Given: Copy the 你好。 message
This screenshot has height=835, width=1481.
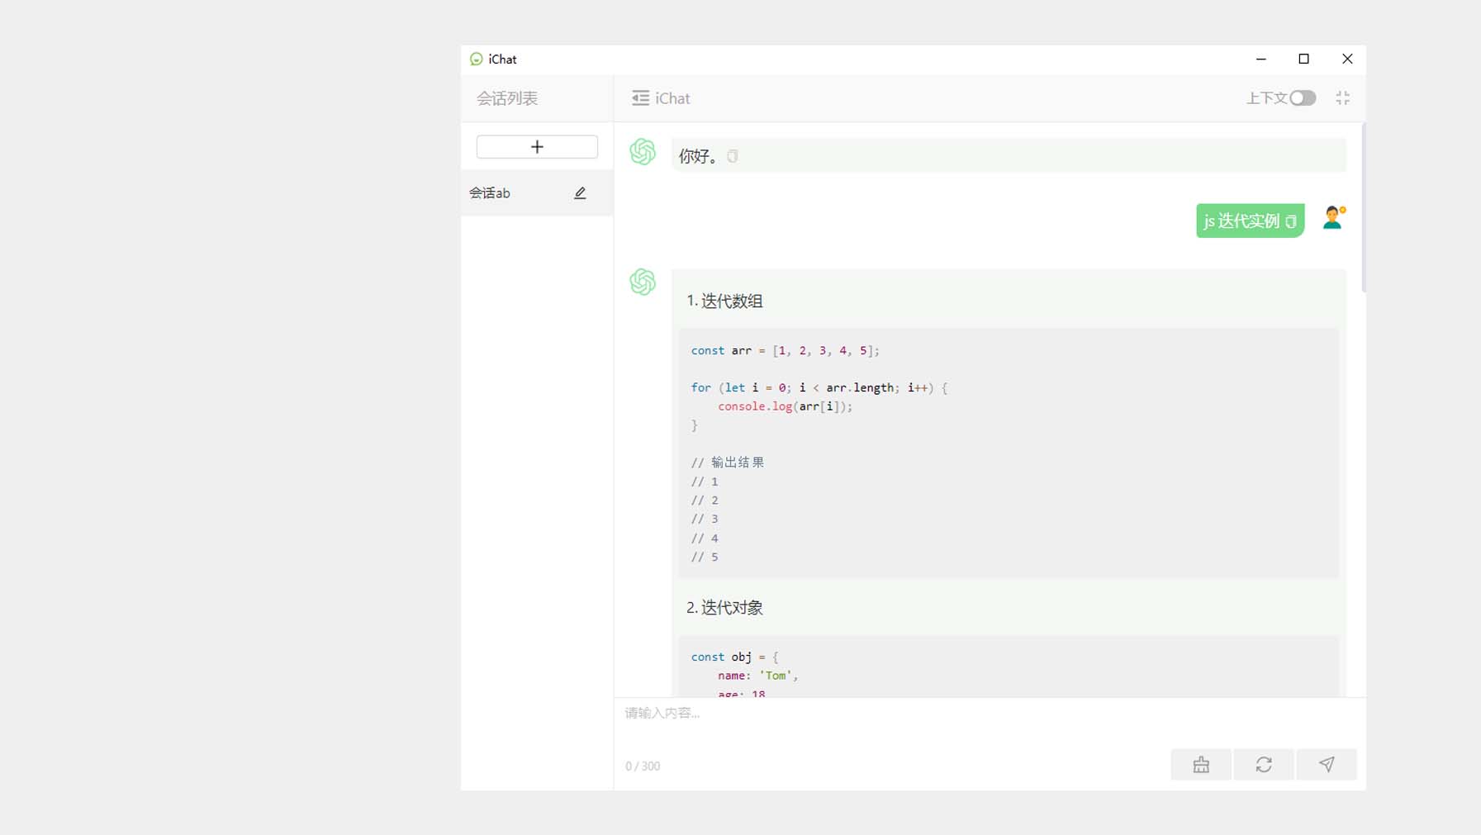Looking at the screenshot, I should click(x=733, y=156).
